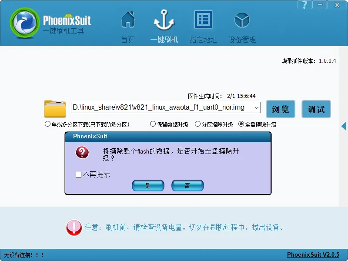Click the yellow folder icon

(55, 108)
